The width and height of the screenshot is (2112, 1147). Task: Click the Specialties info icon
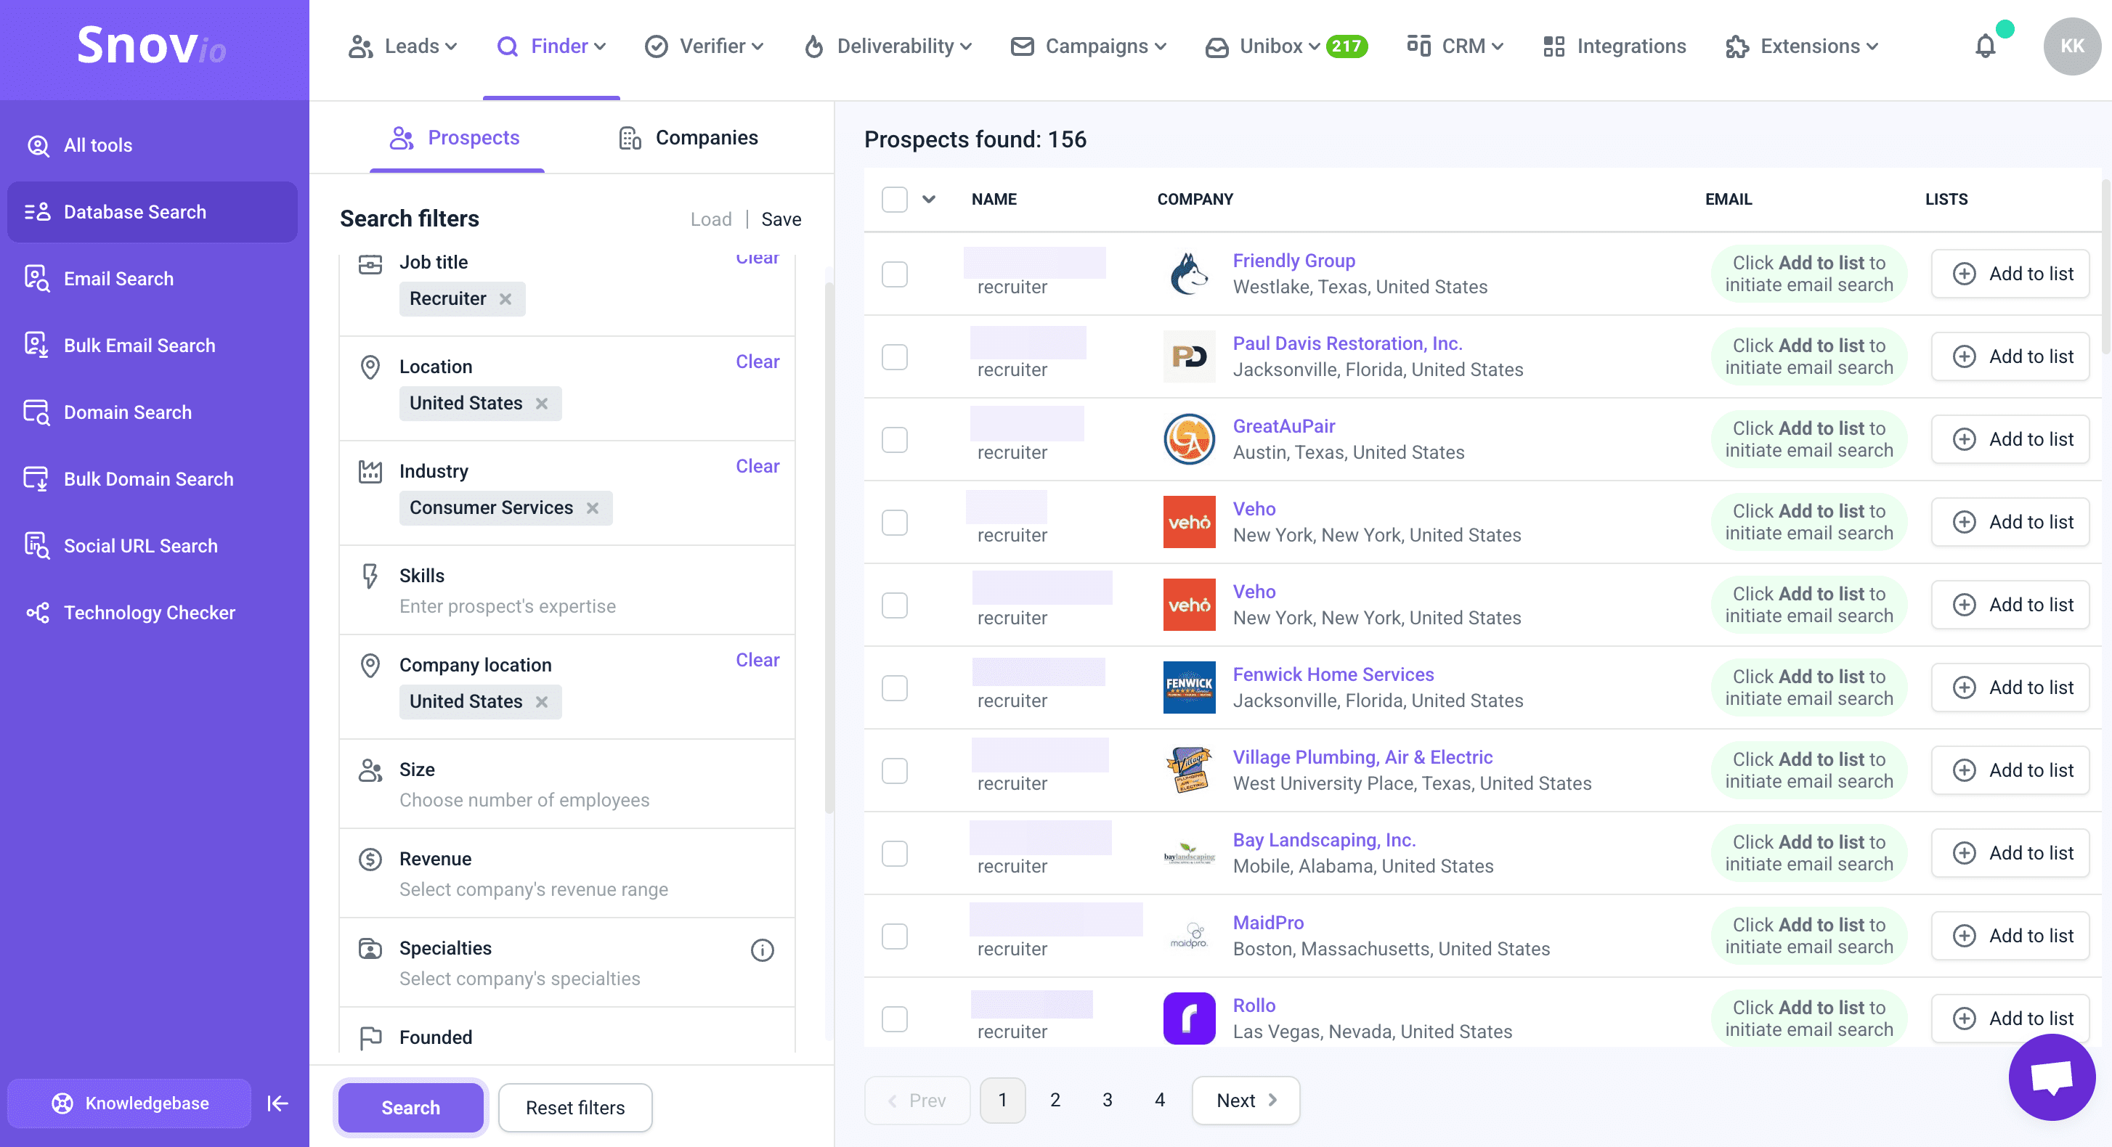click(x=762, y=950)
